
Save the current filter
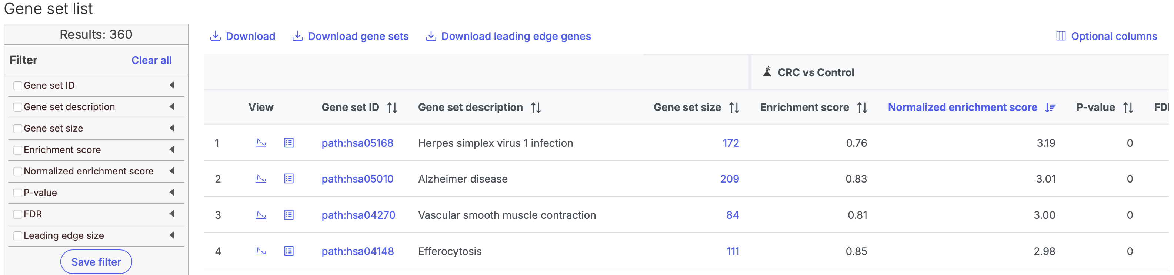(x=96, y=262)
